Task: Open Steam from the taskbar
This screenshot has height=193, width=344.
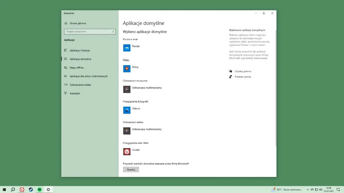Action: tap(30, 189)
